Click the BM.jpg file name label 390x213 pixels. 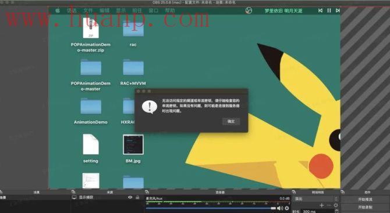tap(133, 161)
